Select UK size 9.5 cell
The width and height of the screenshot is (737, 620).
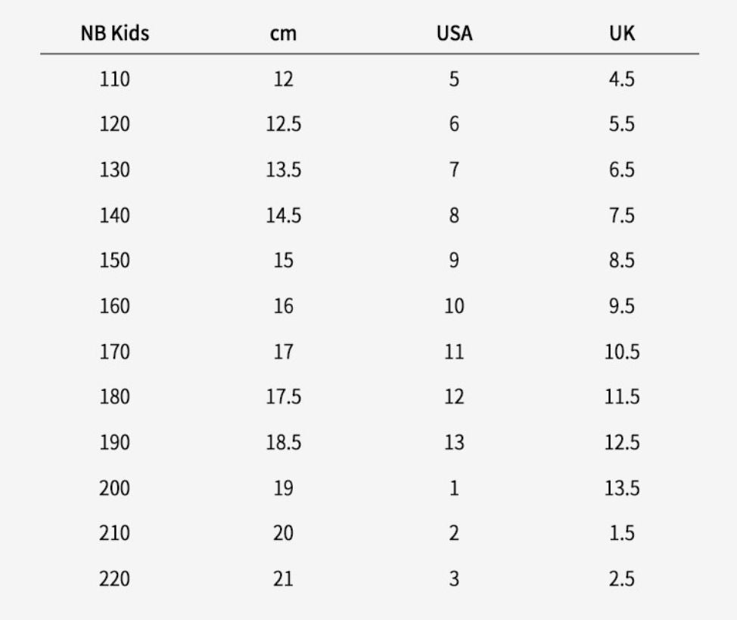click(622, 306)
